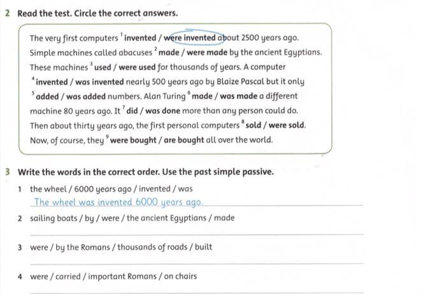
Task: Click the answer line under important Romans sentence
Action: 197,288
